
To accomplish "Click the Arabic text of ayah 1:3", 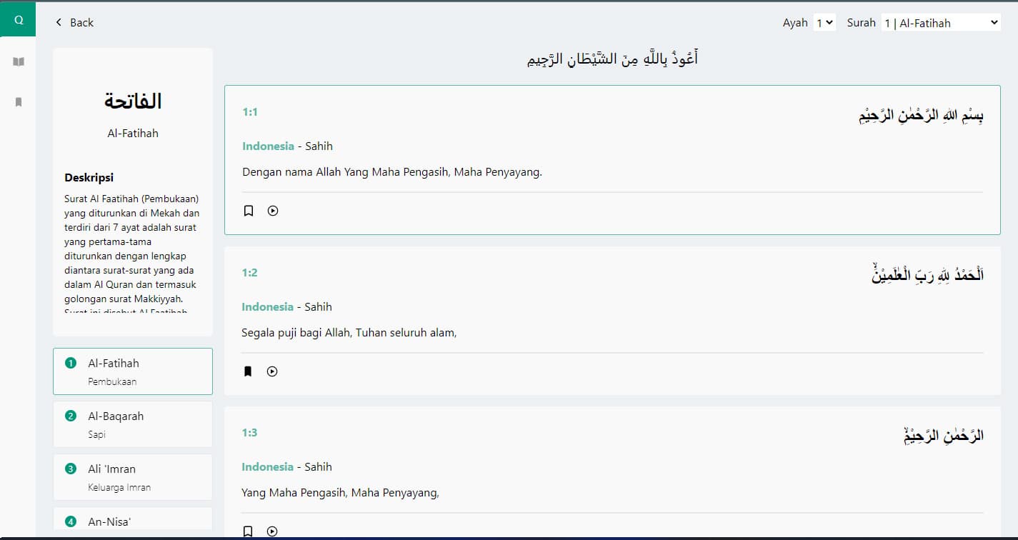I will coord(944,435).
